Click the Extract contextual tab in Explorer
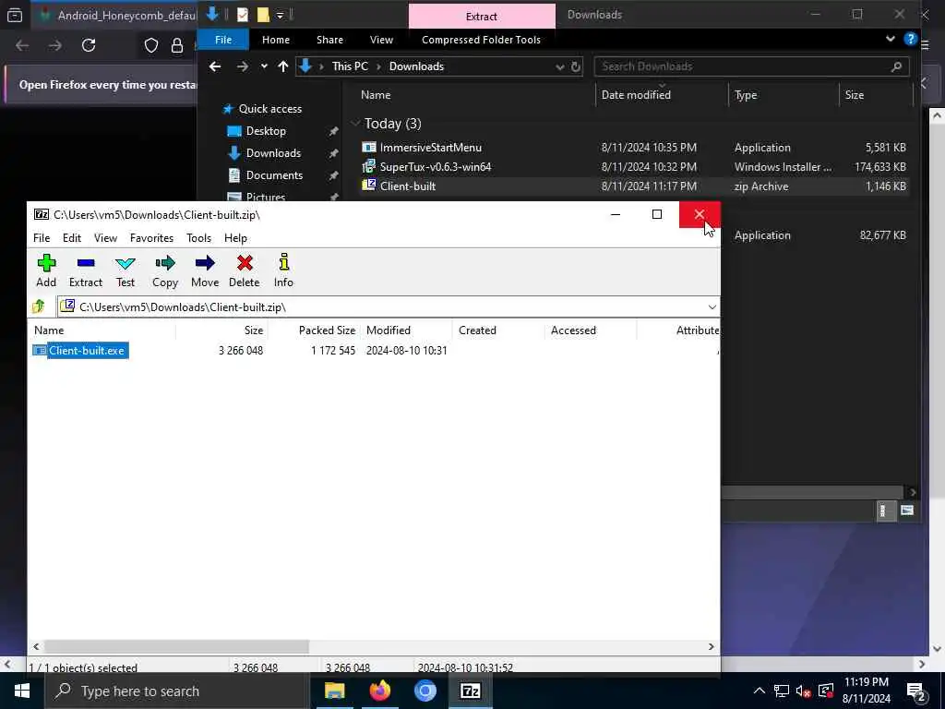 482,17
